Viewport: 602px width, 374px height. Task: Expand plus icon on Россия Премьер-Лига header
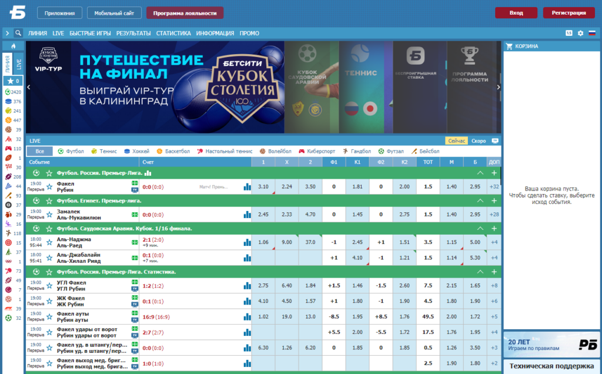point(494,173)
